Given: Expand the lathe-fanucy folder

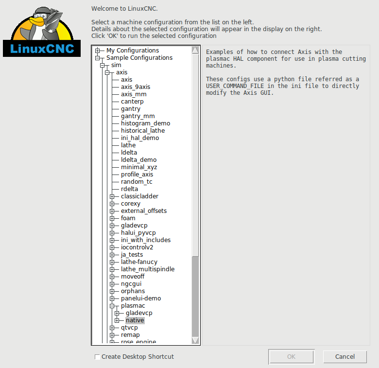Looking at the screenshot, I should (x=112, y=262).
